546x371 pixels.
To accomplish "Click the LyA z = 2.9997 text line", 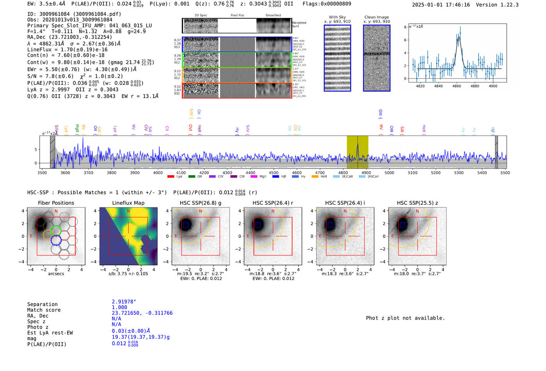I will coord(48,90).
